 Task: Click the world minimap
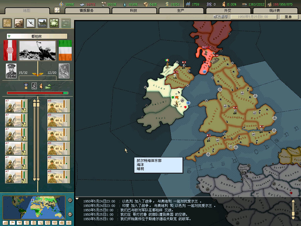point(34,207)
